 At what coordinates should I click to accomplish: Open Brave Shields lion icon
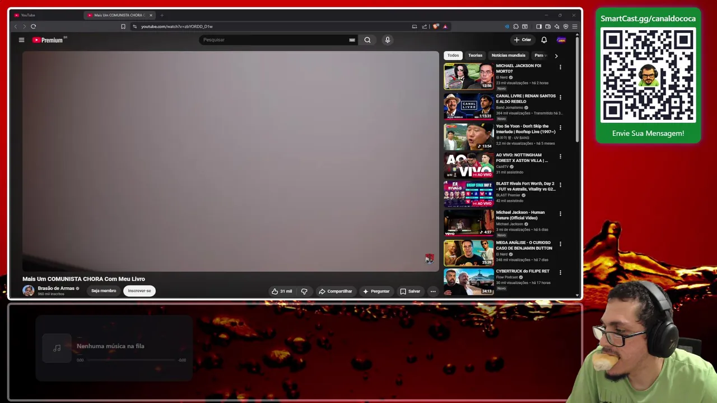pos(436,26)
